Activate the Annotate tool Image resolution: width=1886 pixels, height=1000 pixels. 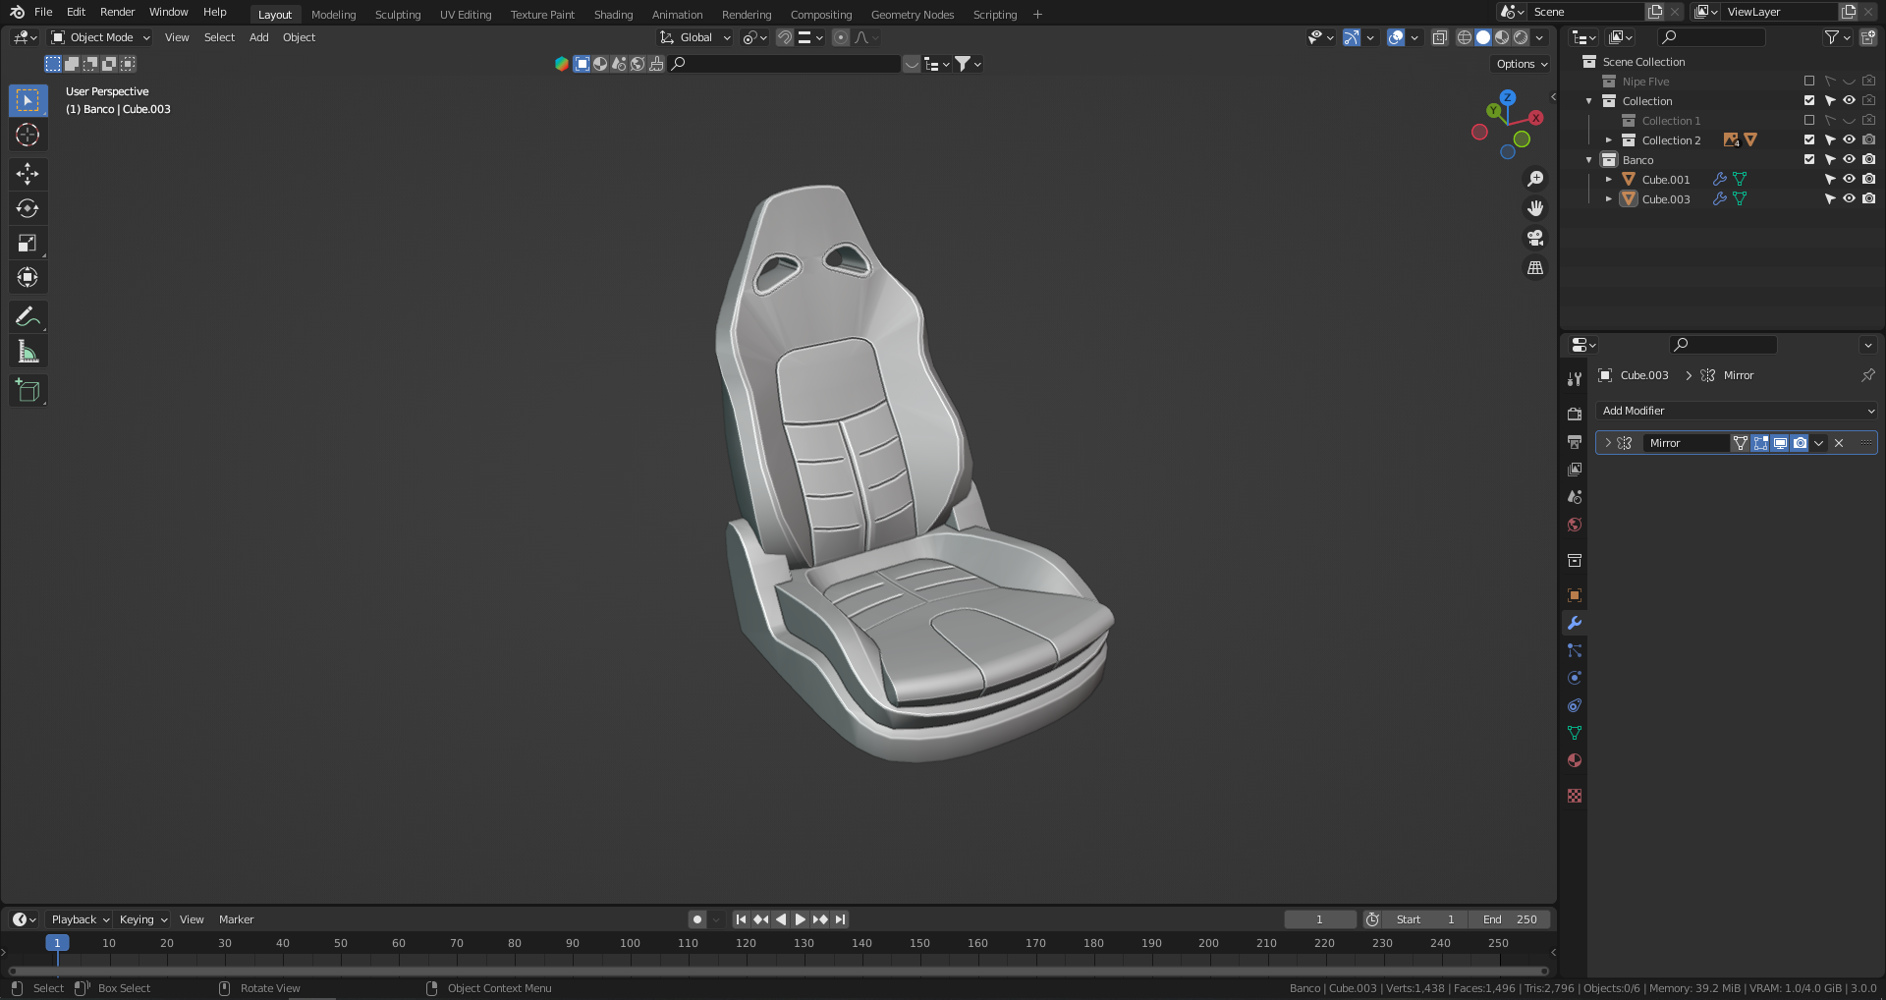tap(28, 316)
